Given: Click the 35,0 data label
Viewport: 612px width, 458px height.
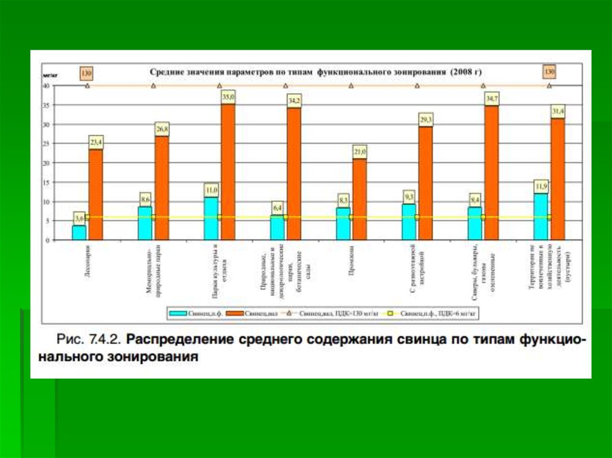Looking at the screenshot, I should pyautogui.click(x=228, y=96).
